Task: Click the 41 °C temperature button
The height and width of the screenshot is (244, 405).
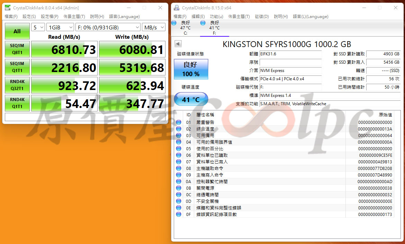Action: 191,99
